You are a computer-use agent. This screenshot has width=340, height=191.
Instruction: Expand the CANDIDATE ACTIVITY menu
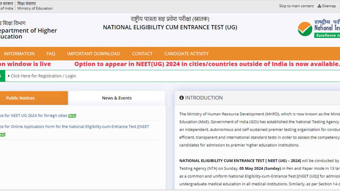(186, 53)
